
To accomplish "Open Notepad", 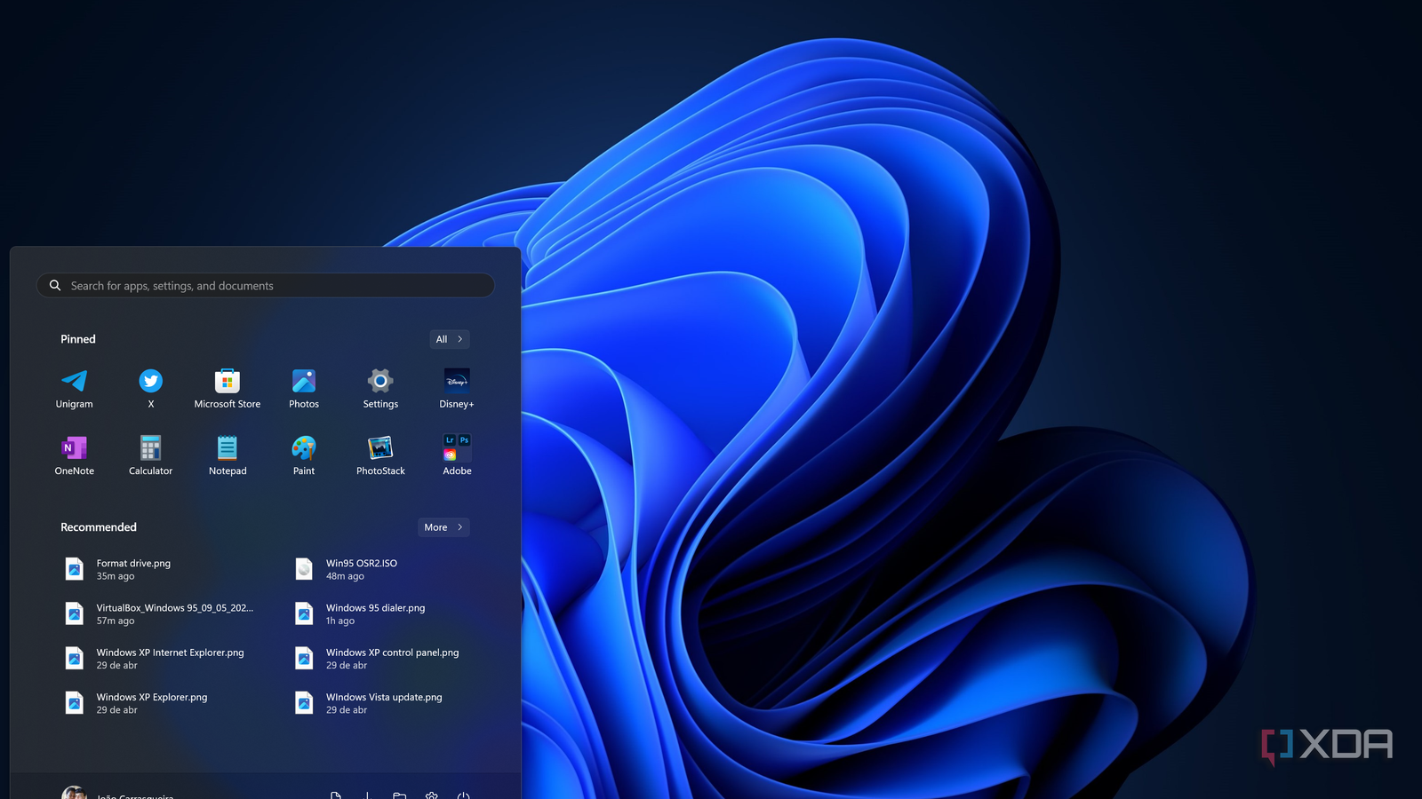I will 227,455.
